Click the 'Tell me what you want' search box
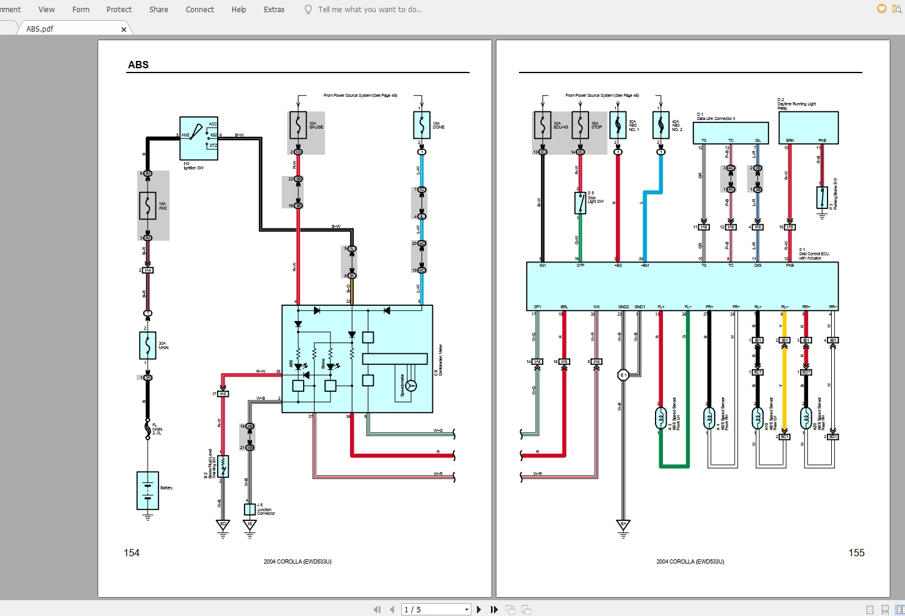This screenshot has height=616, width=905. (369, 9)
